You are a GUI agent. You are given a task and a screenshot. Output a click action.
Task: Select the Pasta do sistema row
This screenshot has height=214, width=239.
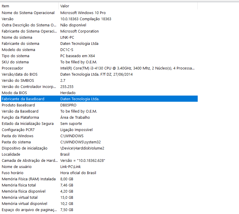[x=99, y=142]
